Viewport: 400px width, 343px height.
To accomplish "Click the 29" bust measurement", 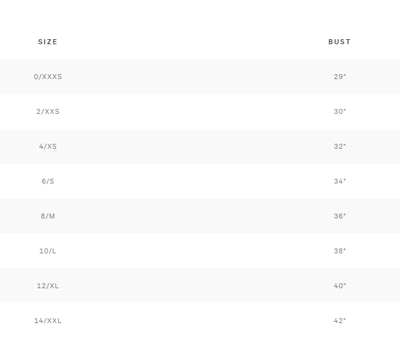I will 340,77.
